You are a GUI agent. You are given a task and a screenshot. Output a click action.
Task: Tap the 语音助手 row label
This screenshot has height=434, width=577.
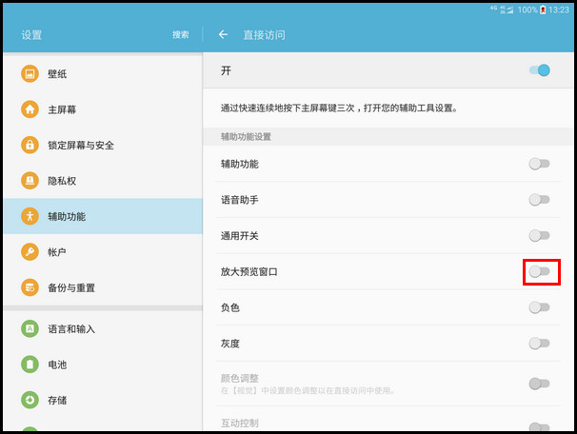pyautogui.click(x=240, y=200)
